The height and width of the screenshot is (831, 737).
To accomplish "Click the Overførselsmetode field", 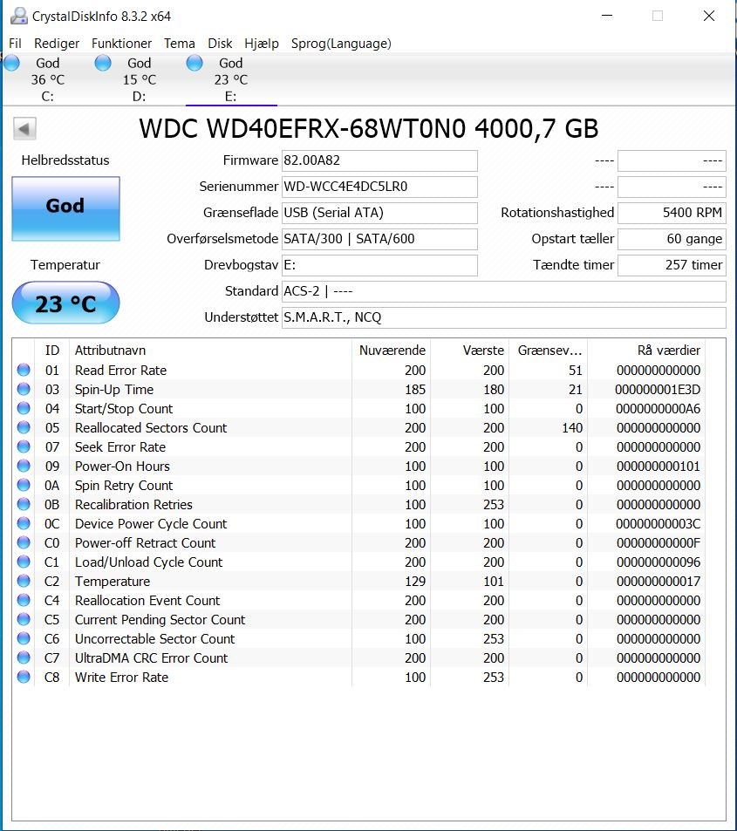I will (x=379, y=239).
